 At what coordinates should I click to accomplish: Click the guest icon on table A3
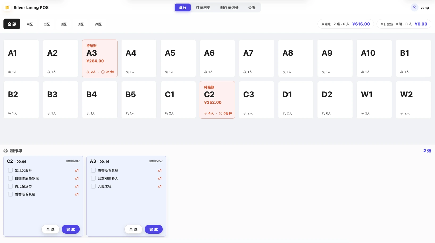pos(88,72)
